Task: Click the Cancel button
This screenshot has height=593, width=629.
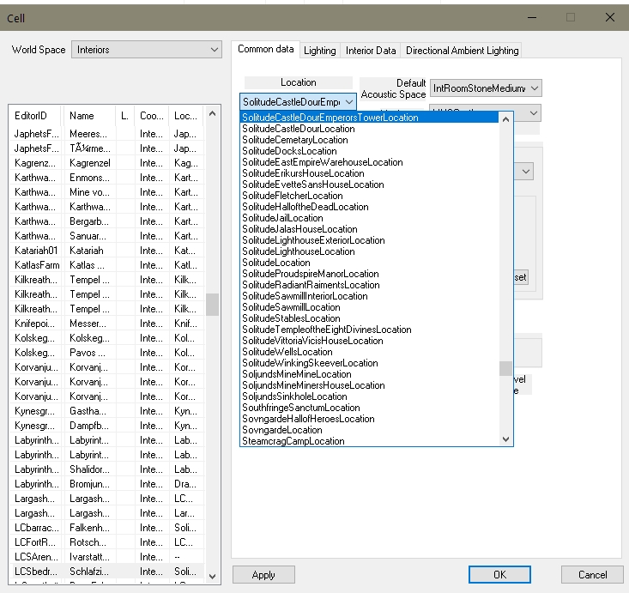Action: [591, 575]
